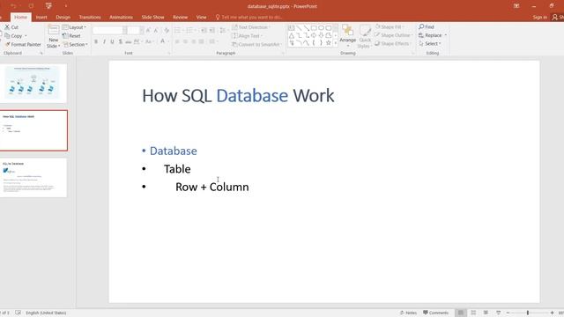This screenshot has width=564, height=317.
Task: Open the Quick Styles dropdown
Action: 365,36
